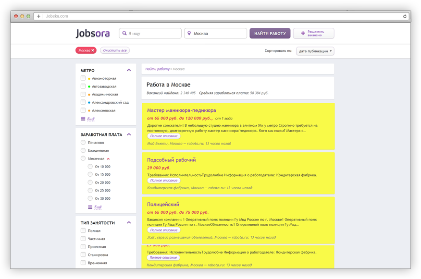Collapse the Метро filter section

click(129, 70)
